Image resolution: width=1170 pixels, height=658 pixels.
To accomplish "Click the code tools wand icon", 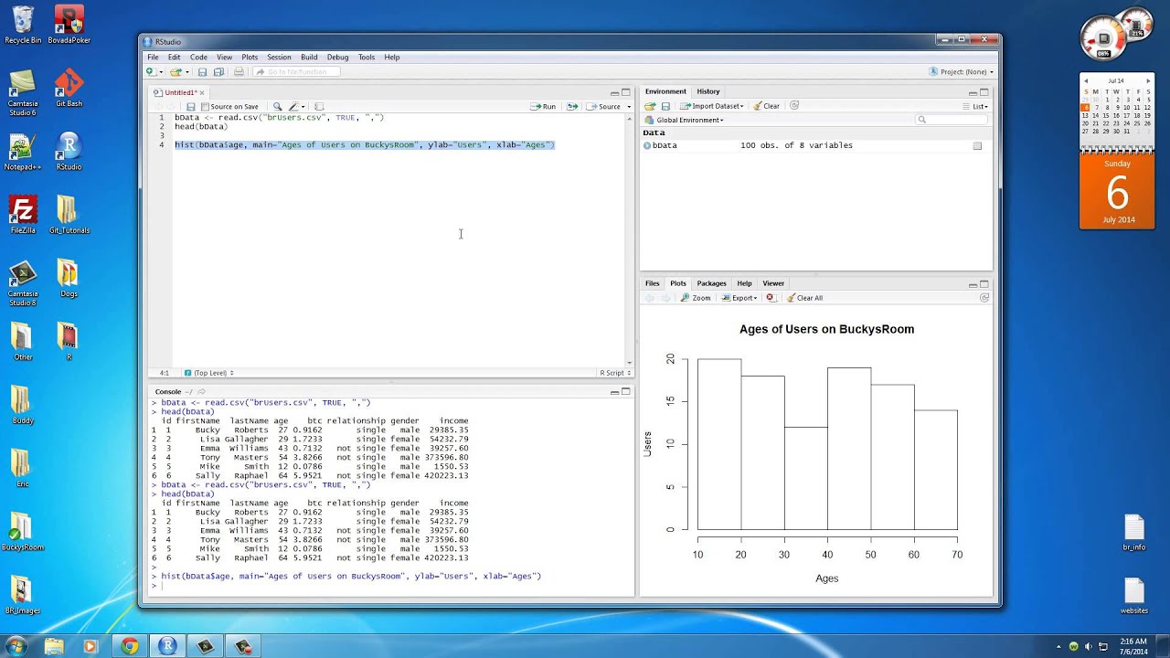I will 293,107.
